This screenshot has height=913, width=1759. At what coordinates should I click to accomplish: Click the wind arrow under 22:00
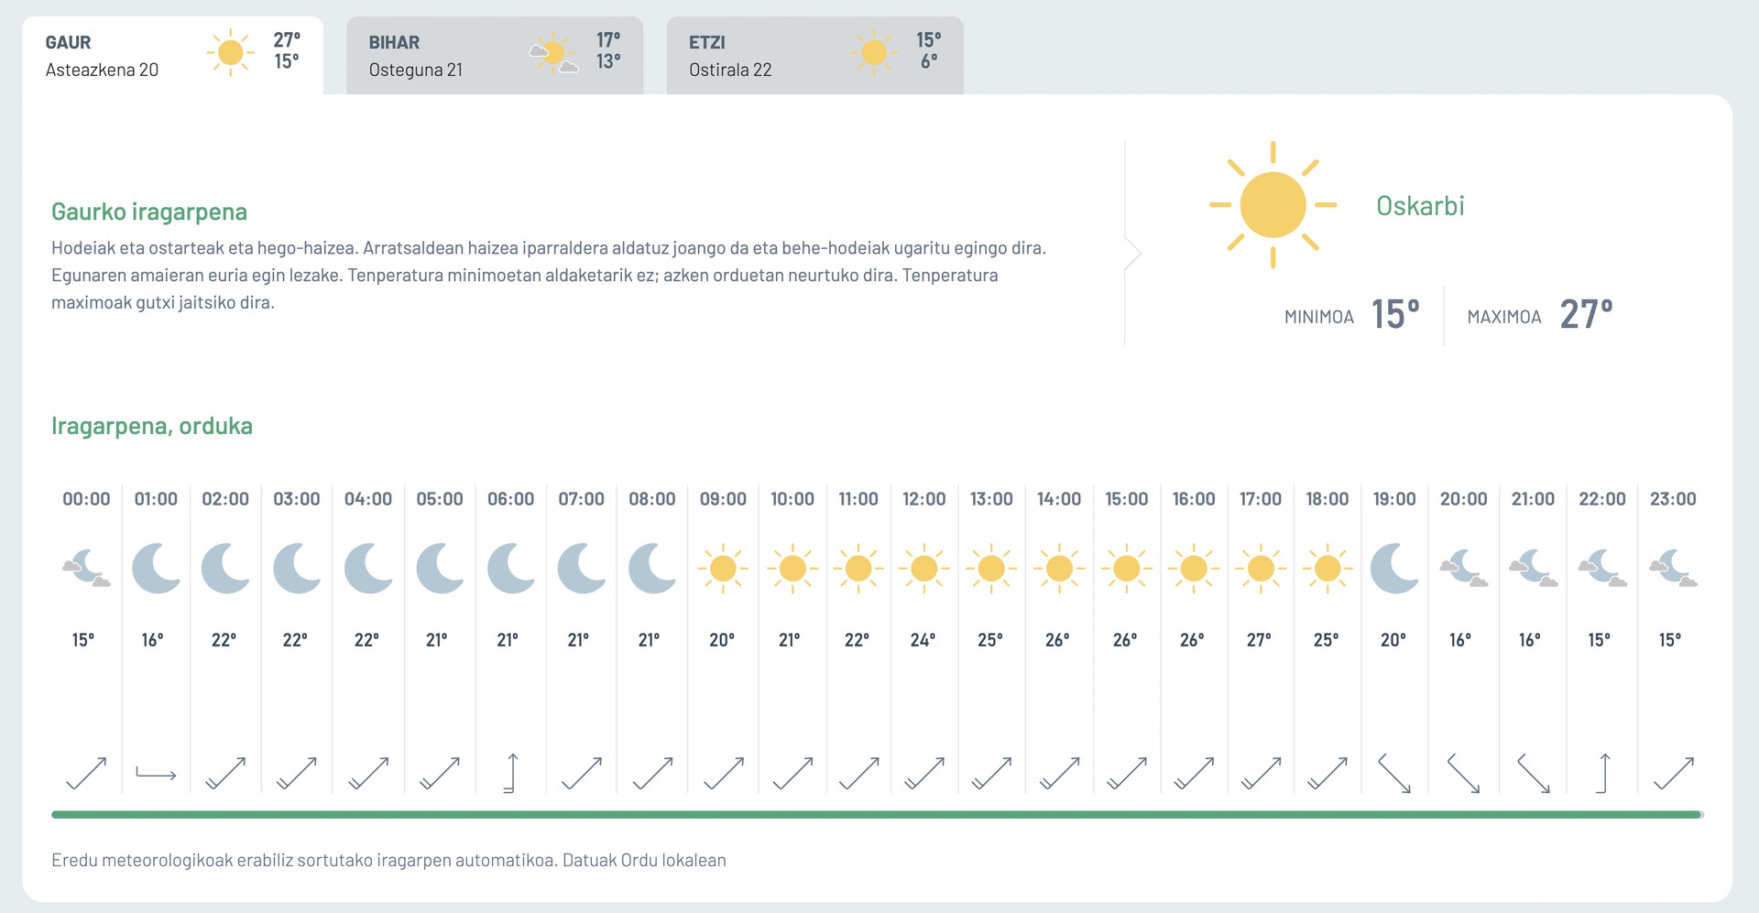[x=1602, y=773]
